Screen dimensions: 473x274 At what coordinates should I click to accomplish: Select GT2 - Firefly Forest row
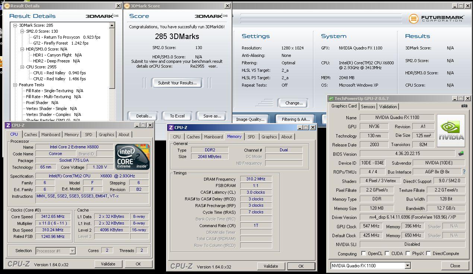61,43
